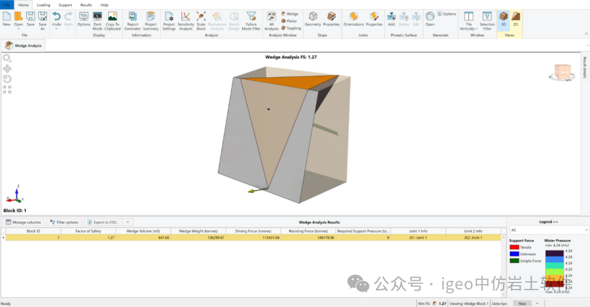Toggle Dark Mode
The width and height of the screenshot is (590, 307).
tap(97, 21)
